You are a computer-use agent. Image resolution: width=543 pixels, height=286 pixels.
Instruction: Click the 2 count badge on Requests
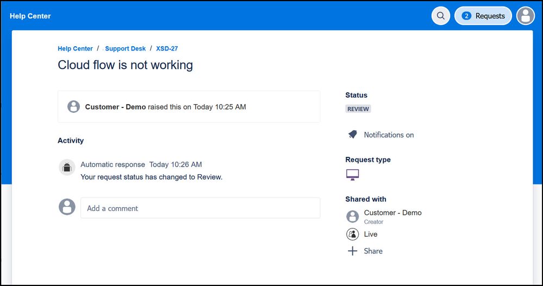(466, 16)
